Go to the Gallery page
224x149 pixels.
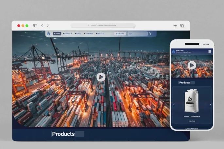[x=78, y=34]
